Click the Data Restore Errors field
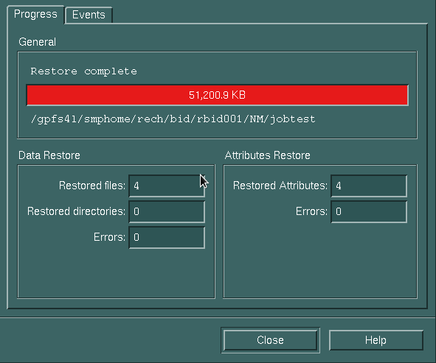 pyautogui.click(x=167, y=237)
